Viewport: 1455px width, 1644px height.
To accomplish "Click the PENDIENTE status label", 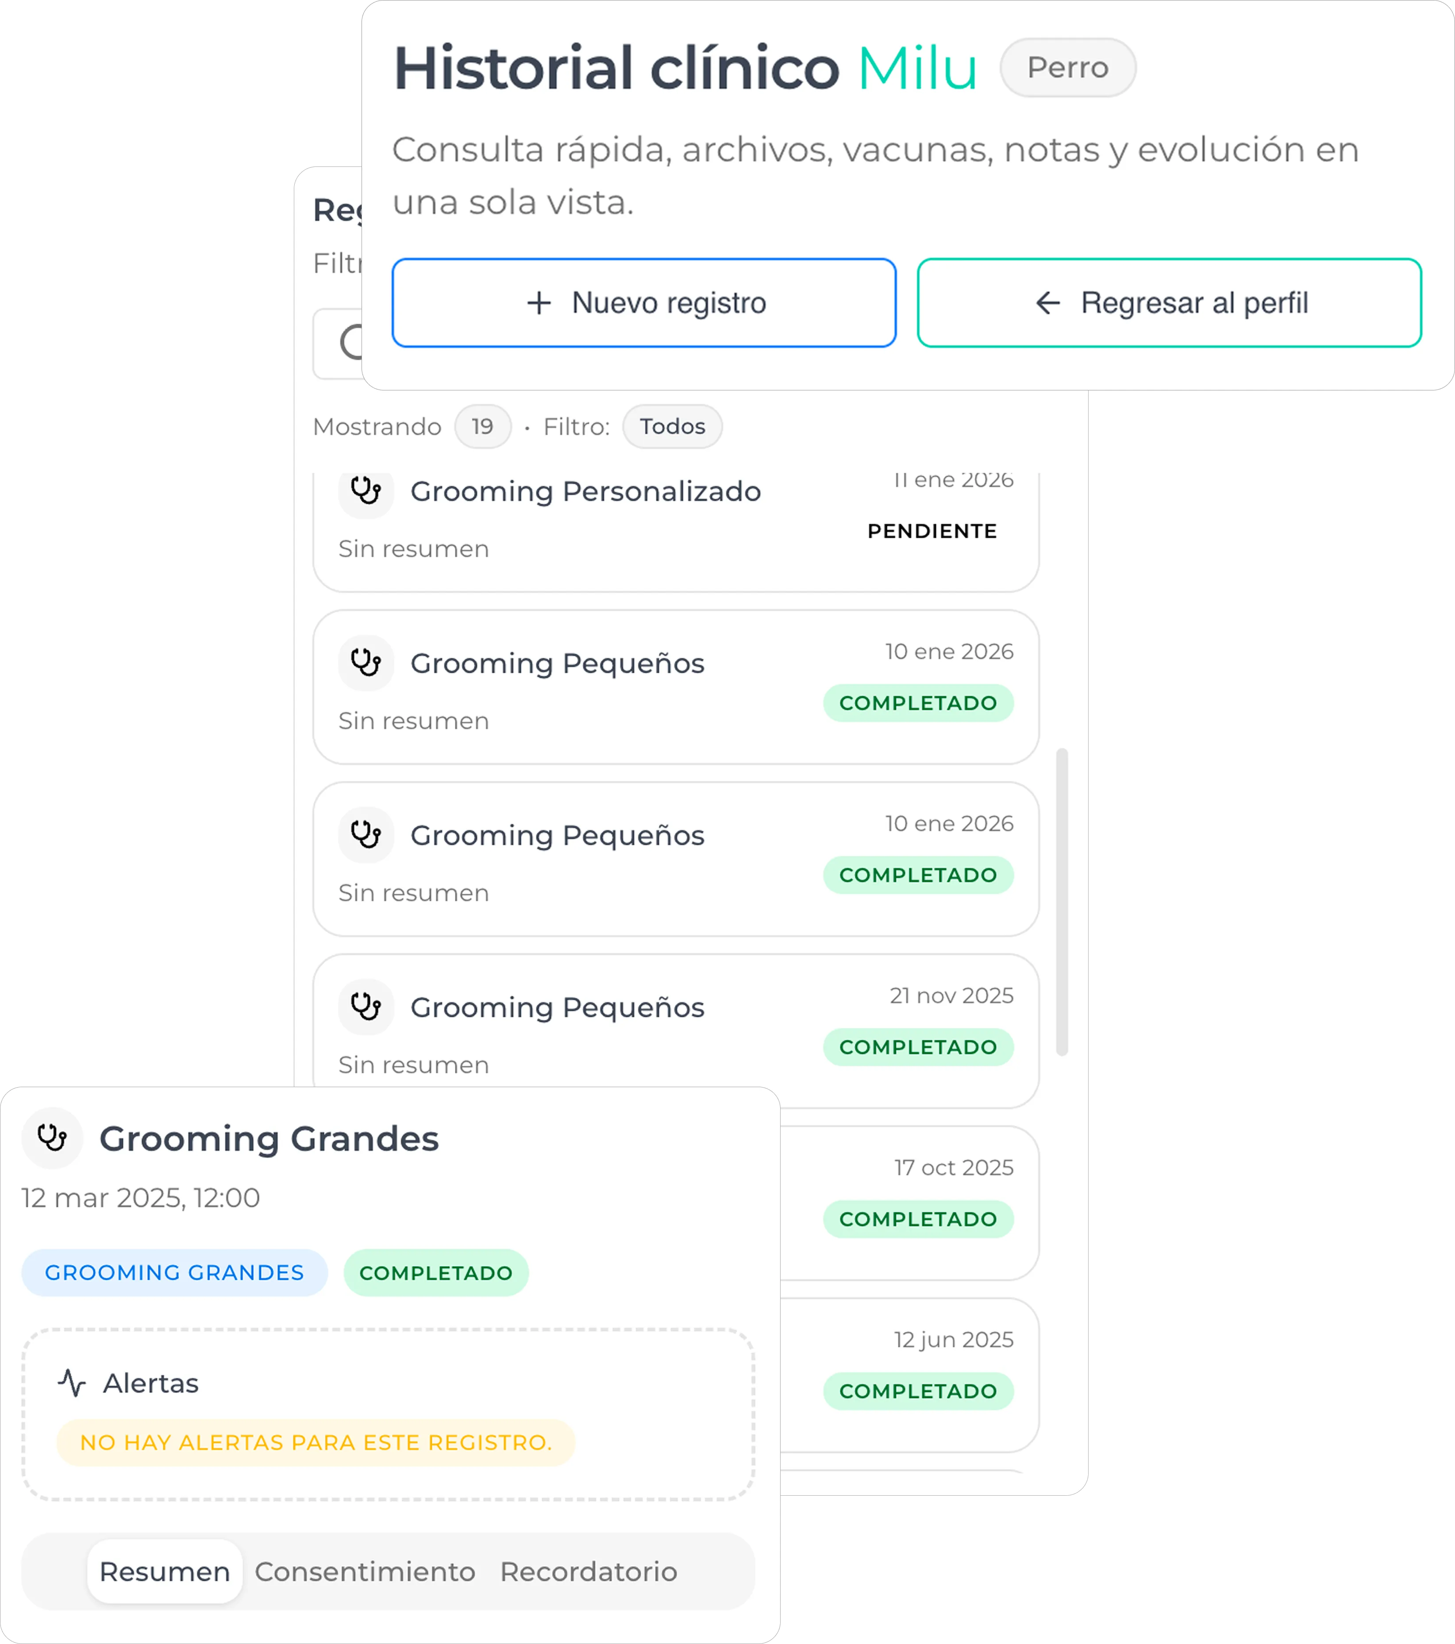I will point(932,531).
